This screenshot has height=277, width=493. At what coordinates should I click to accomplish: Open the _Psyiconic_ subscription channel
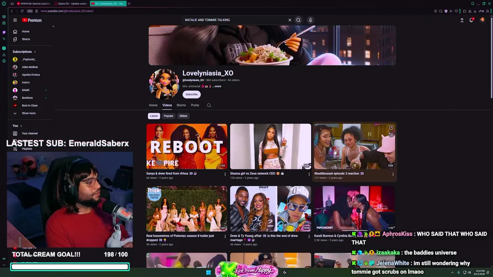click(x=25, y=59)
